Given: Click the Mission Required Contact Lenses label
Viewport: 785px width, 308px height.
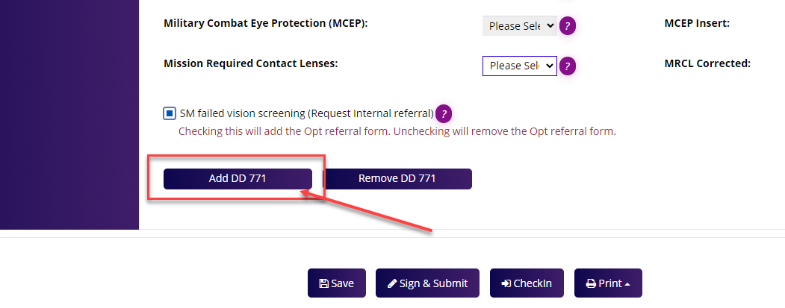Looking at the screenshot, I should click(x=250, y=63).
